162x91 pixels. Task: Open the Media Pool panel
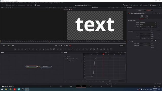[x=10, y=5]
